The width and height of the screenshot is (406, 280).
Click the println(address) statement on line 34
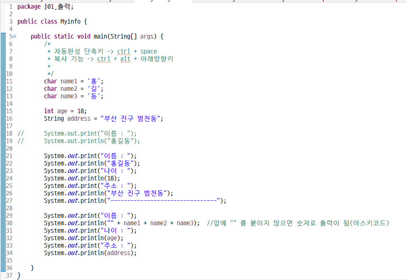pos(90,253)
